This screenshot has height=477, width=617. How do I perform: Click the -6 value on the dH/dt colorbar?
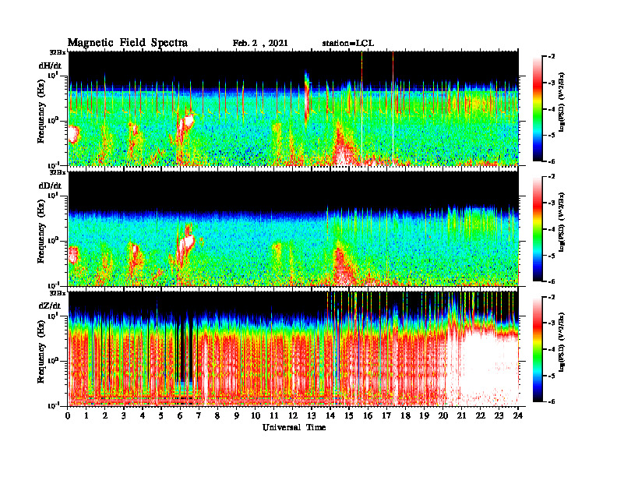click(552, 161)
